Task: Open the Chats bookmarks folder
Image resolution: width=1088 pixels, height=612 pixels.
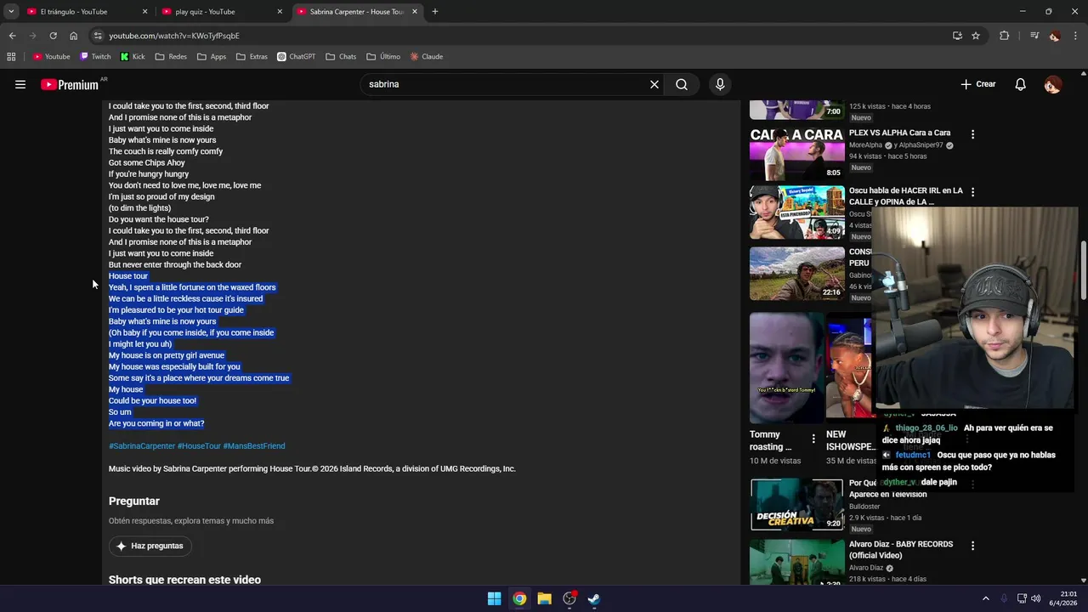Action: [341, 57]
